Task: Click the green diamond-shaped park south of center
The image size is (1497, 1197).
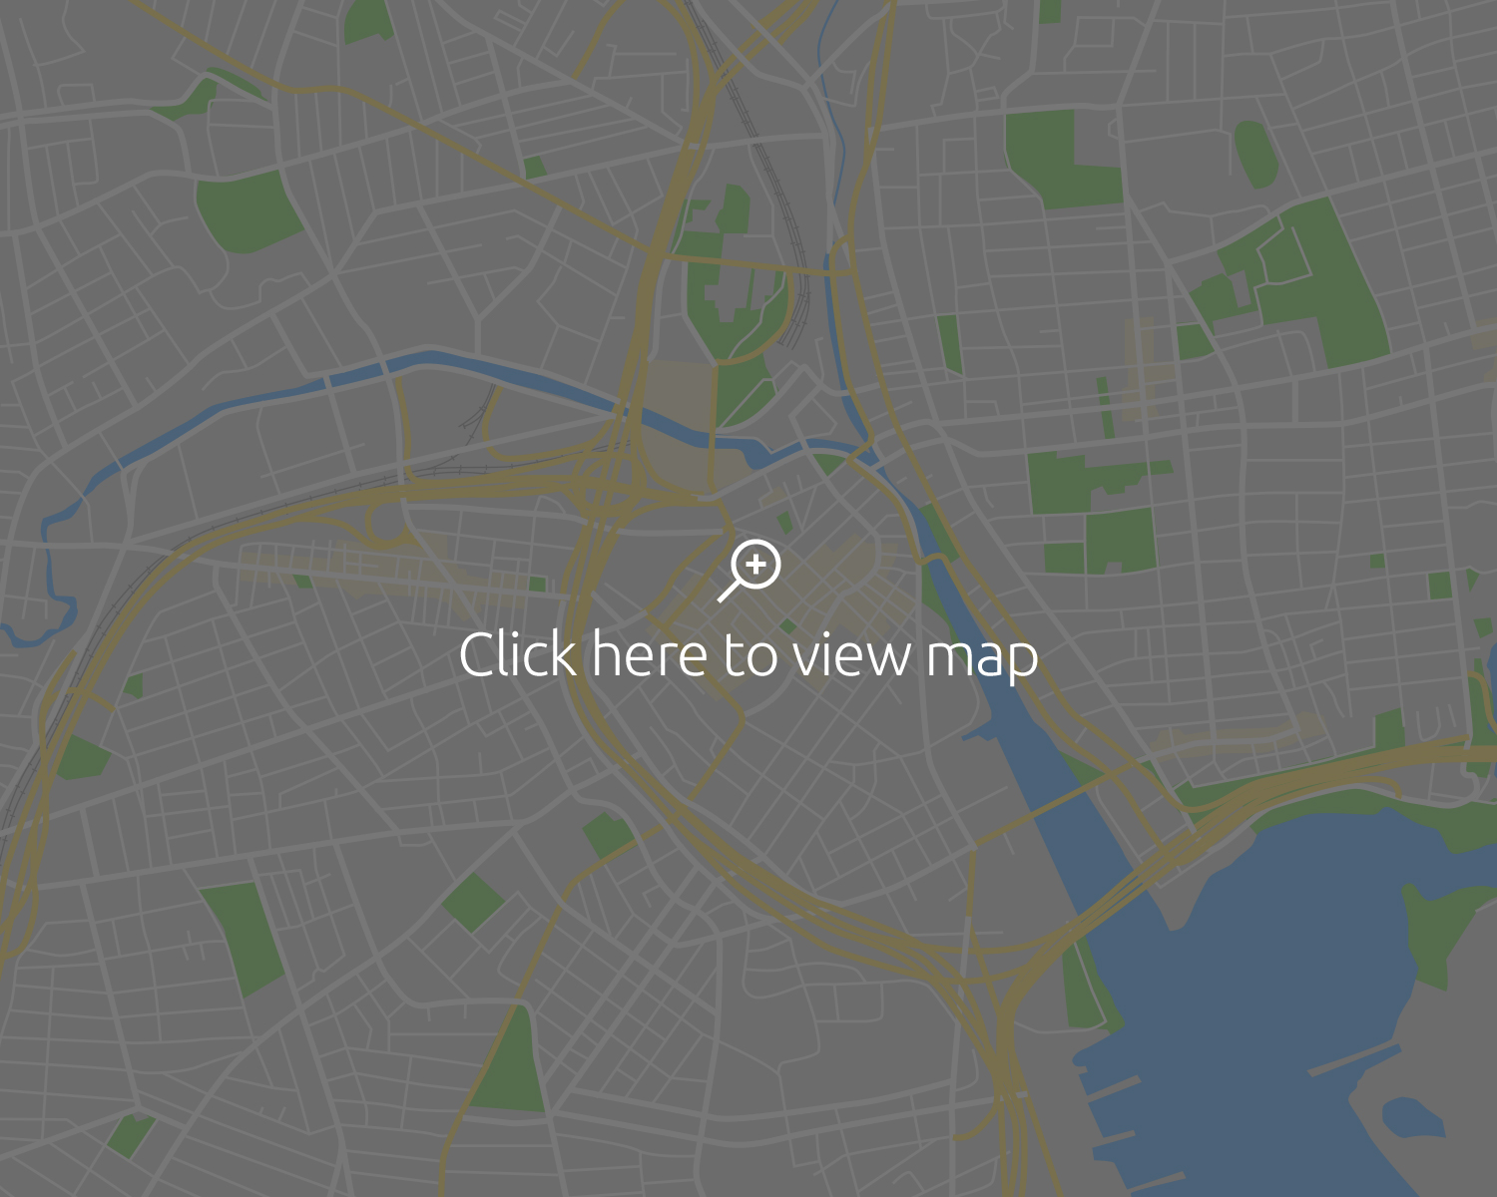Action: [x=473, y=903]
